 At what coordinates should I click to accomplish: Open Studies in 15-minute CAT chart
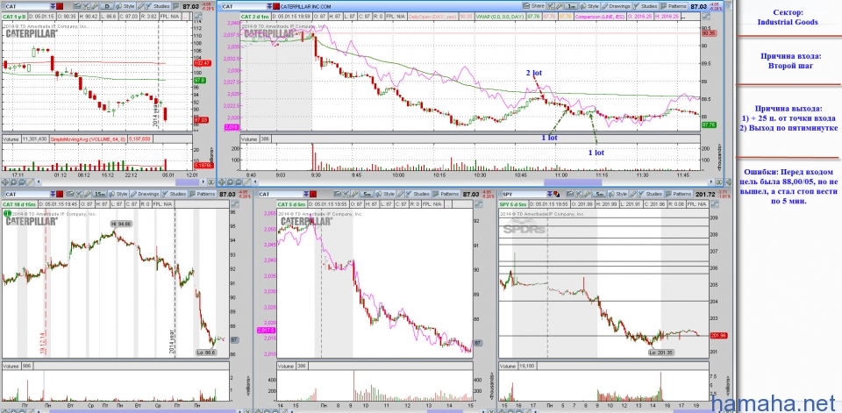pyautogui.click(x=174, y=194)
